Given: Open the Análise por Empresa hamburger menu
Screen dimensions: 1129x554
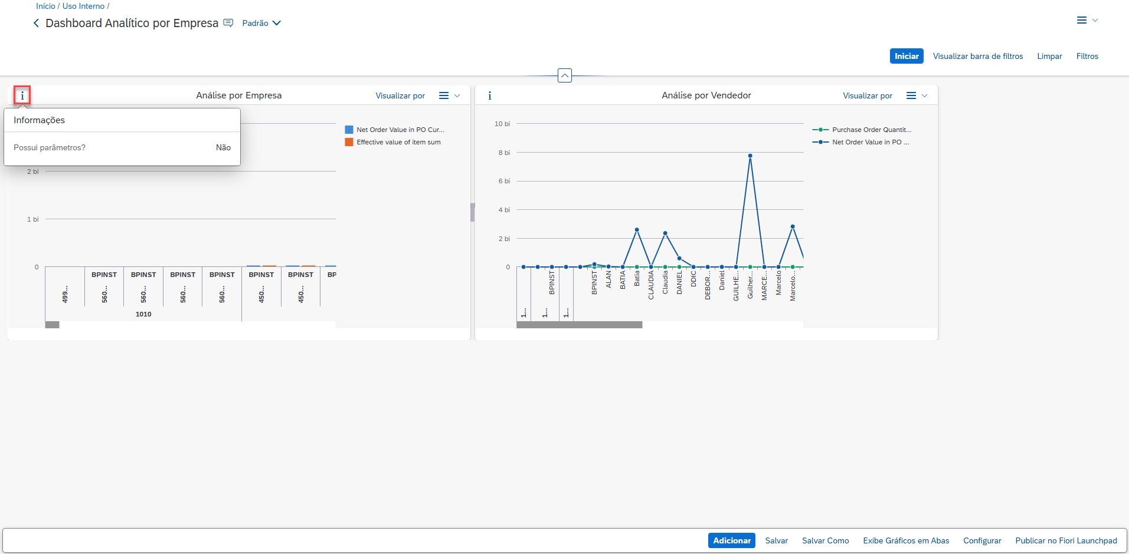Looking at the screenshot, I should [444, 95].
